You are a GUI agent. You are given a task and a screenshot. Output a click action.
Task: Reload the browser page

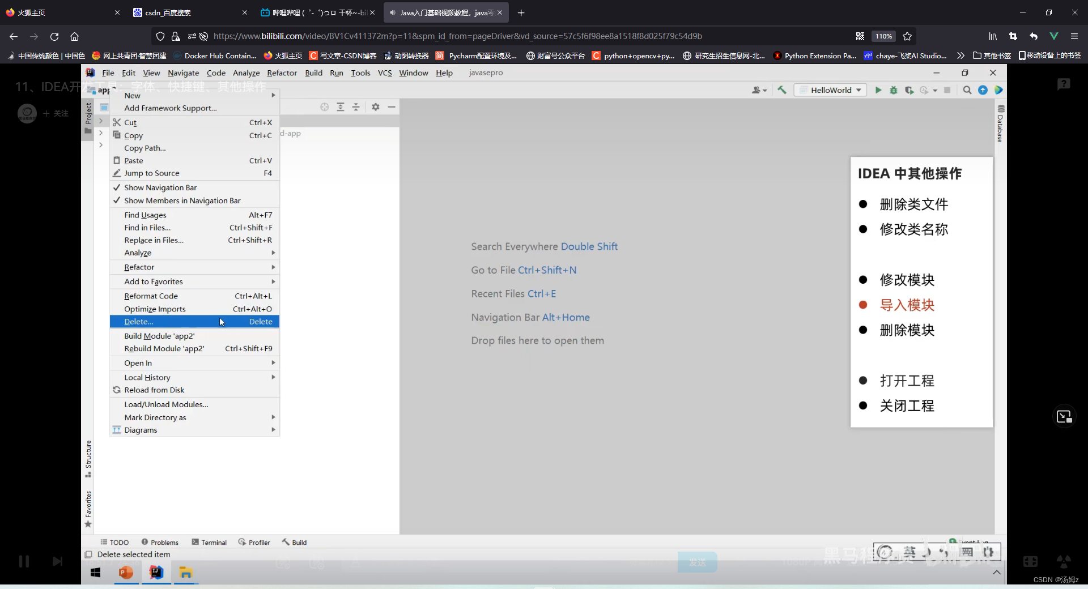pyautogui.click(x=54, y=36)
